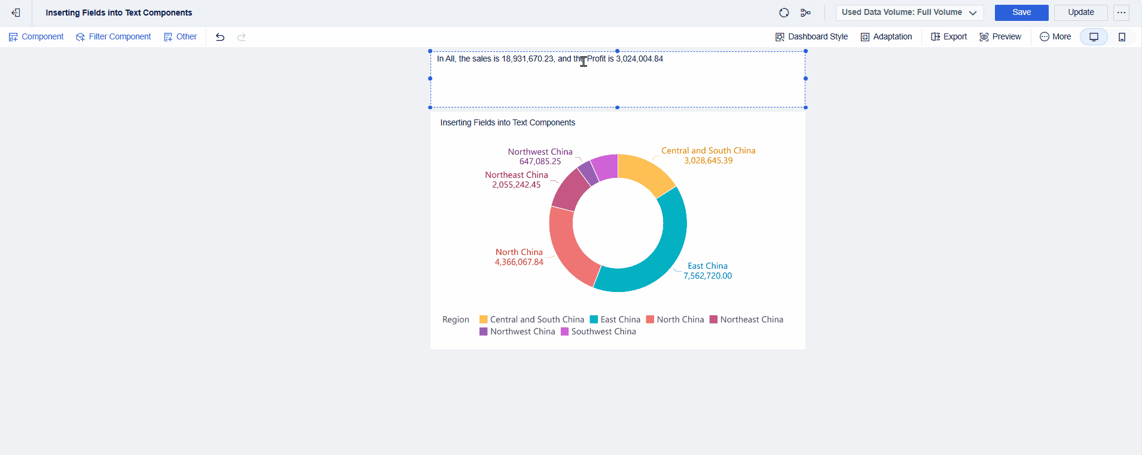The height and width of the screenshot is (455, 1142).
Task: Save the dashboard
Action: 1021,13
